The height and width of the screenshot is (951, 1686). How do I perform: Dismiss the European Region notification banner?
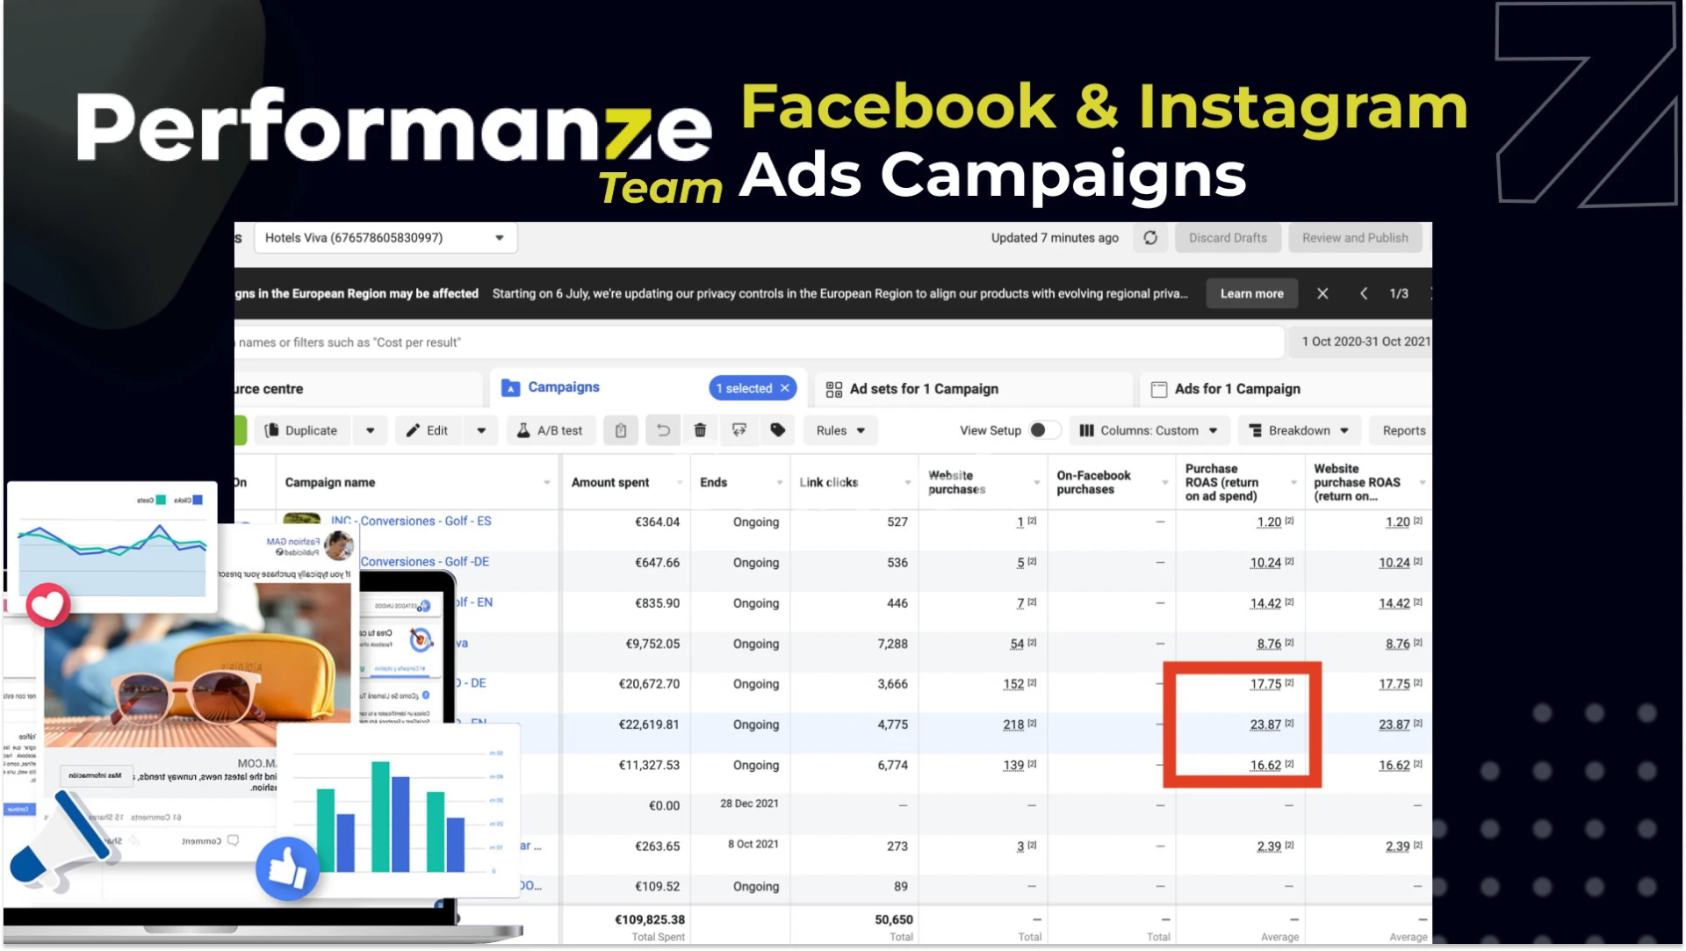1322,293
